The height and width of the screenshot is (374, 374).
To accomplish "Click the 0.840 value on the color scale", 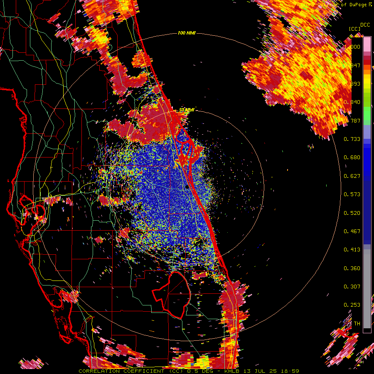I will [x=352, y=102].
